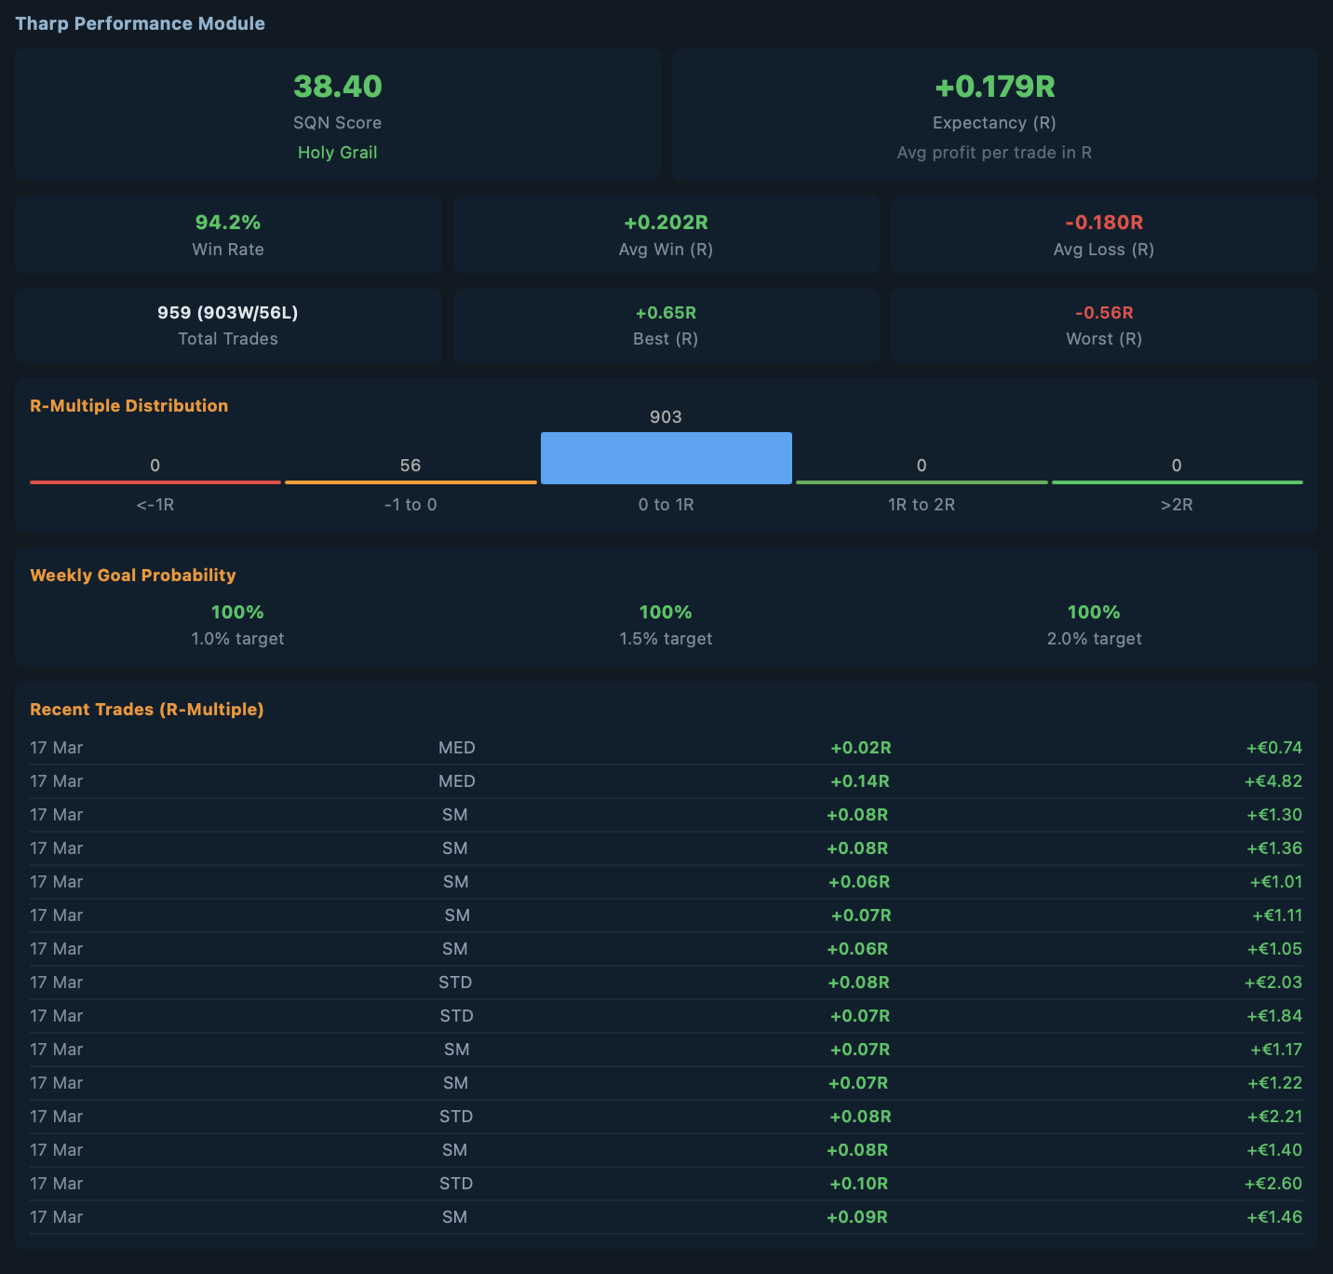1333x1274 pixels.
Task: Click the SQN Score card showing 38.40
Action: (337, 114)
